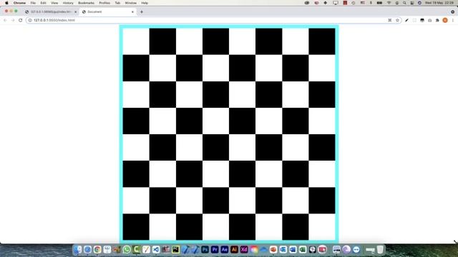This screenshot has height=257, width=458.
Task: Click the pen extension icon in toolbar
Action: click(407, 20)
